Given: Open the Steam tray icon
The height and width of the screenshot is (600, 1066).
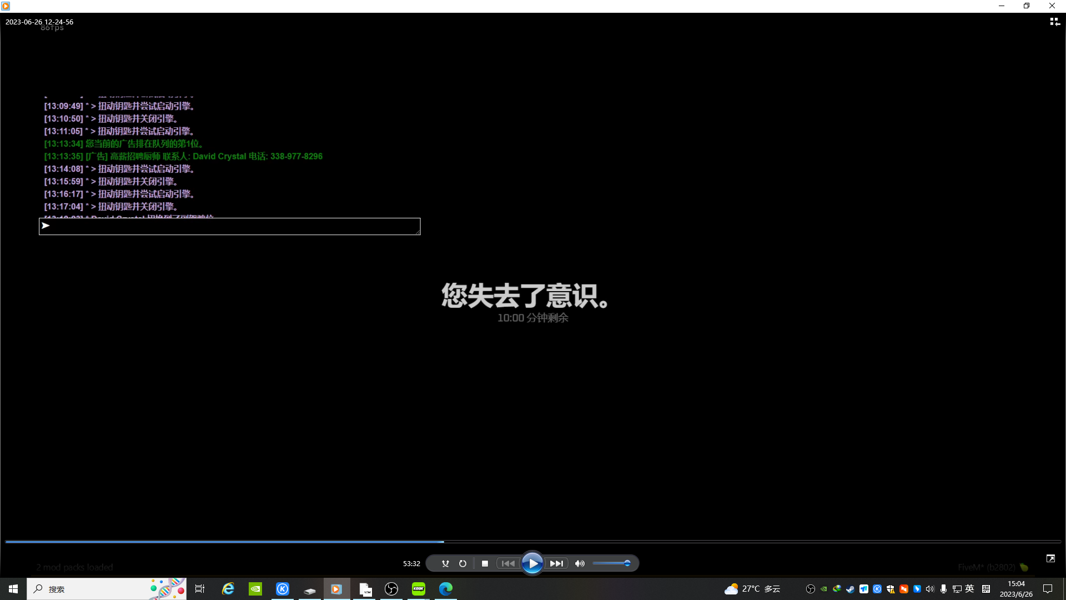Looking at the screenshot, I should [850, 589].
